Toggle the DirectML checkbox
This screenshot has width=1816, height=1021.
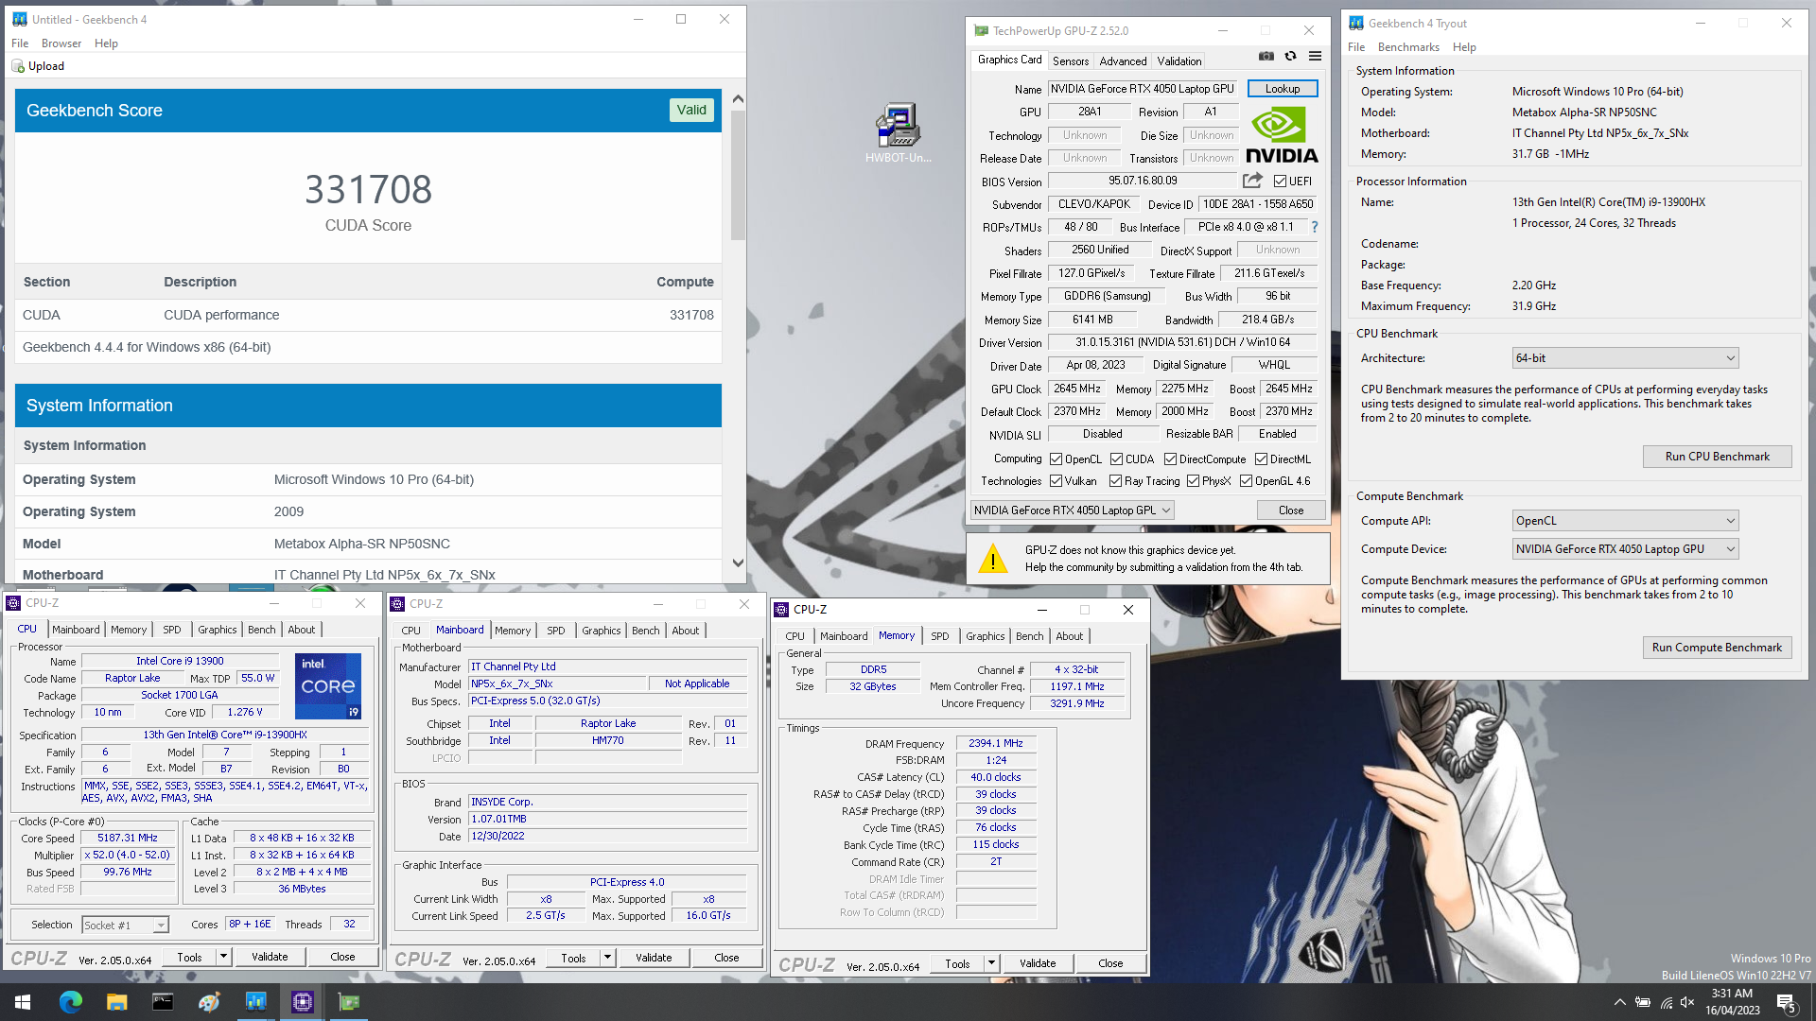coord(1261,459)
